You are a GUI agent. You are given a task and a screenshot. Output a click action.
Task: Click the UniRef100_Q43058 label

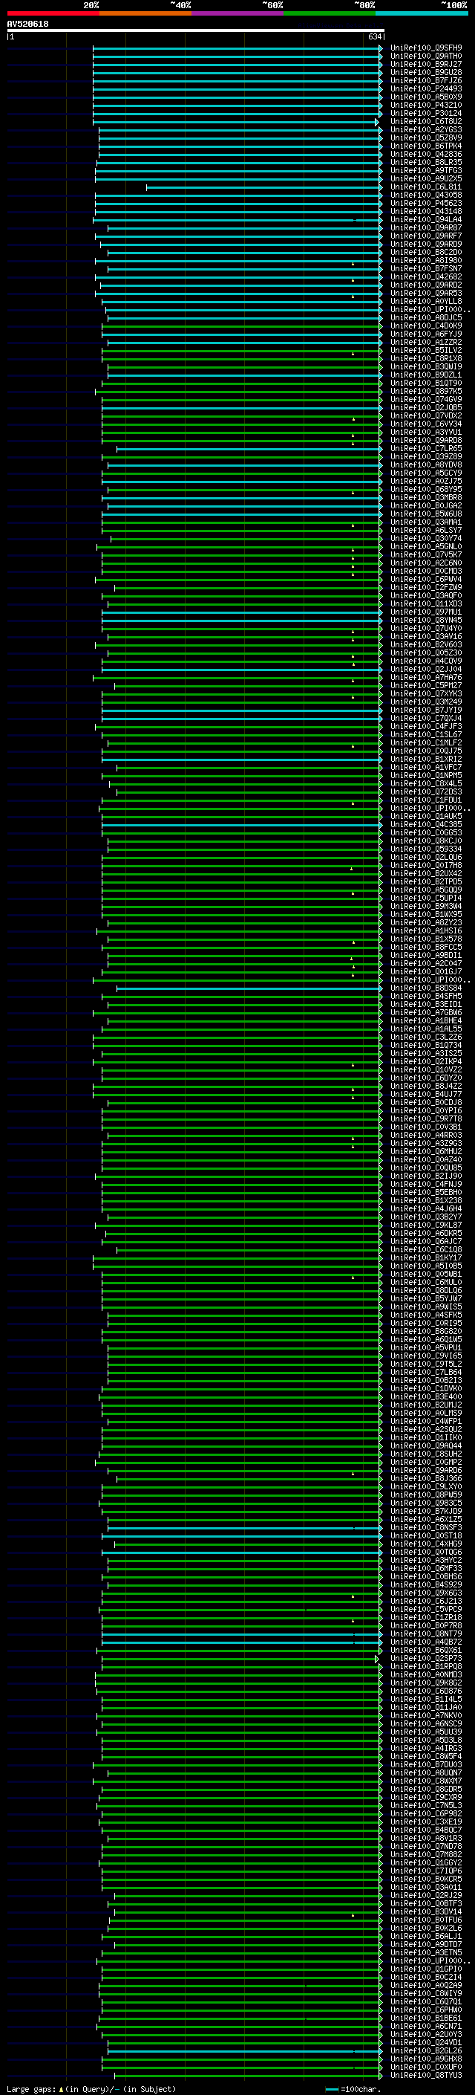point(426,195)
